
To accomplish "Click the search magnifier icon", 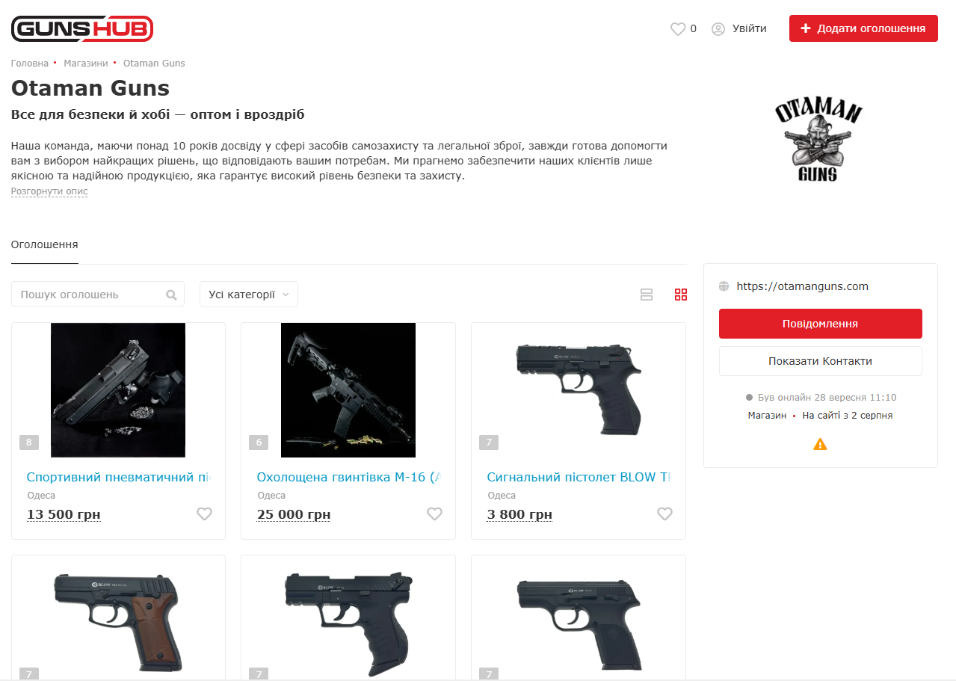I will tap(171, 295).
